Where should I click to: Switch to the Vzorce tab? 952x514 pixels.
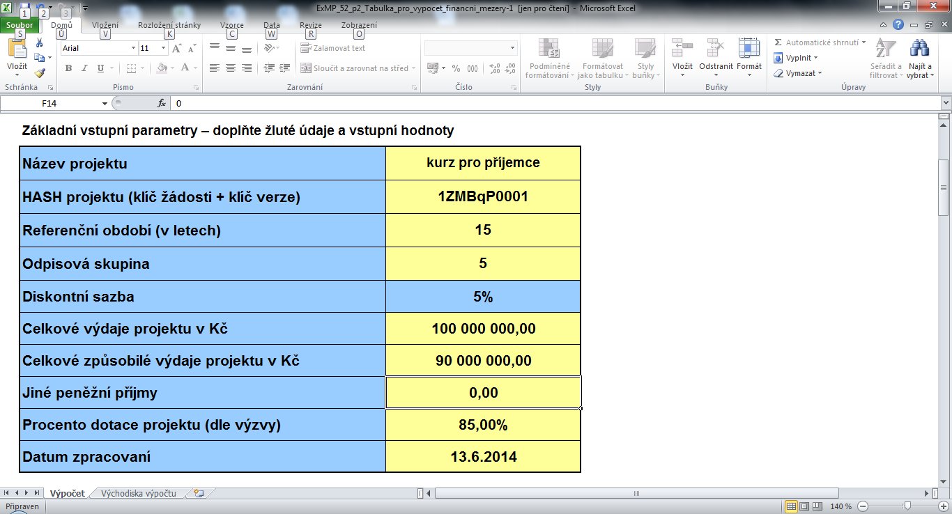pos(232,25)
